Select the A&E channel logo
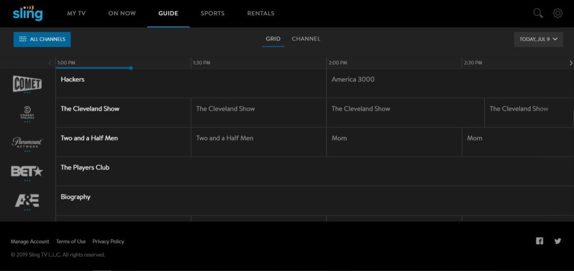 pyautogui.click(x=27, y=201)
